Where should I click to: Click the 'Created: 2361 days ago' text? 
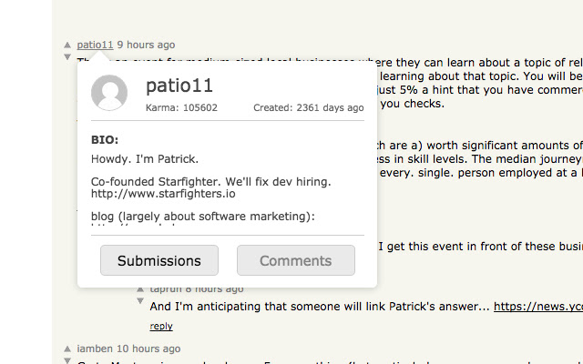click(308, 107)
